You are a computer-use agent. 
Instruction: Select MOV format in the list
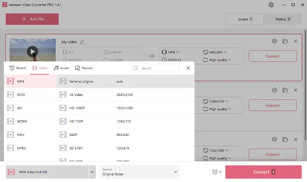30,94
